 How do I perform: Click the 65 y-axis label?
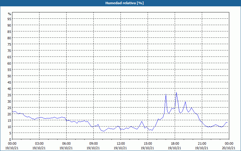tap(9, 57)
